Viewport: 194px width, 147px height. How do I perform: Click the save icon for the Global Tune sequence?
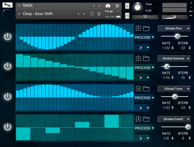[x=138, y=89]
